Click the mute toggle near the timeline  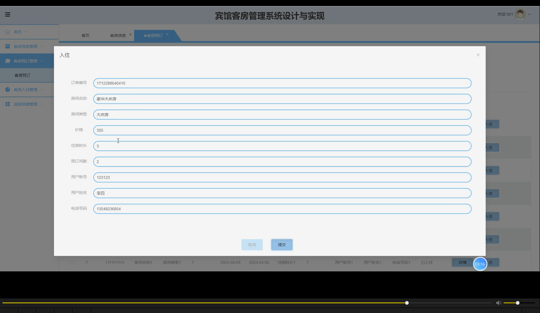click(499, 303)
